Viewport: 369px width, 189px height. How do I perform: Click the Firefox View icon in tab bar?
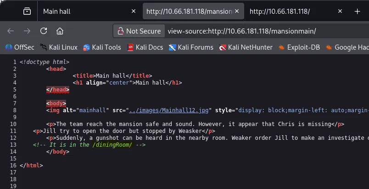tap(27, 11)
